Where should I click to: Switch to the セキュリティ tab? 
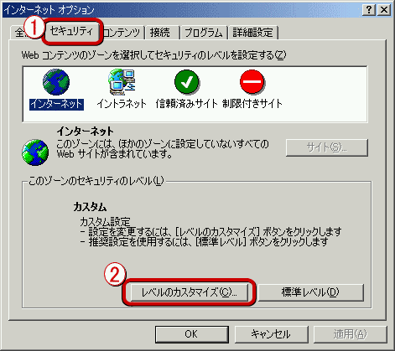pos(71,31)
